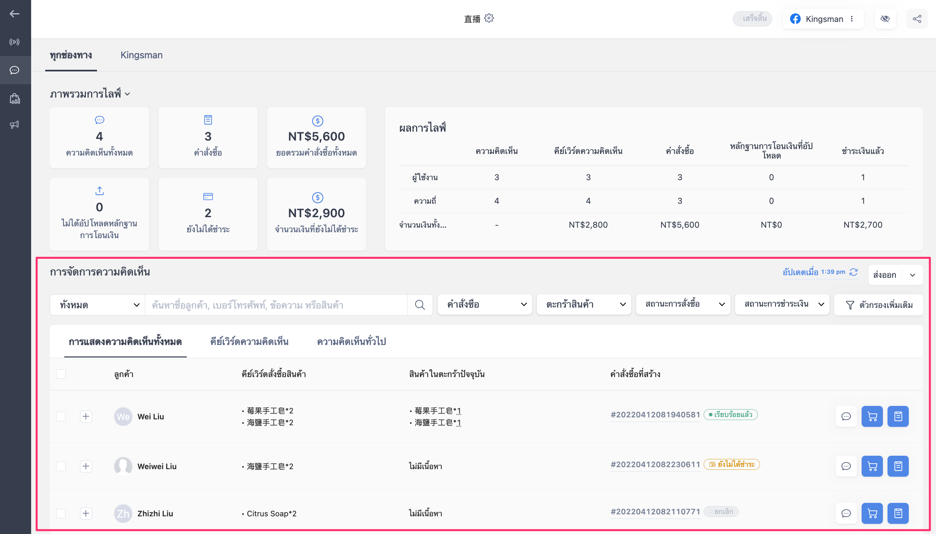Click the search magnifier icon
This screenshot has height=534, width=936.
point(420,305)
